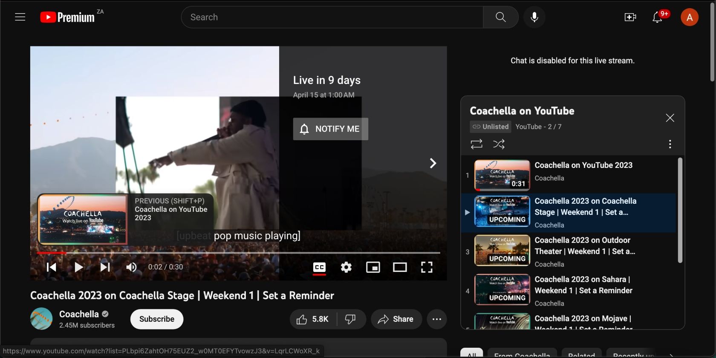Open the Create video icon
Image resolution: width=716 pixels, height=358 pixels.
pyautogui.click(x=630, y=17)
